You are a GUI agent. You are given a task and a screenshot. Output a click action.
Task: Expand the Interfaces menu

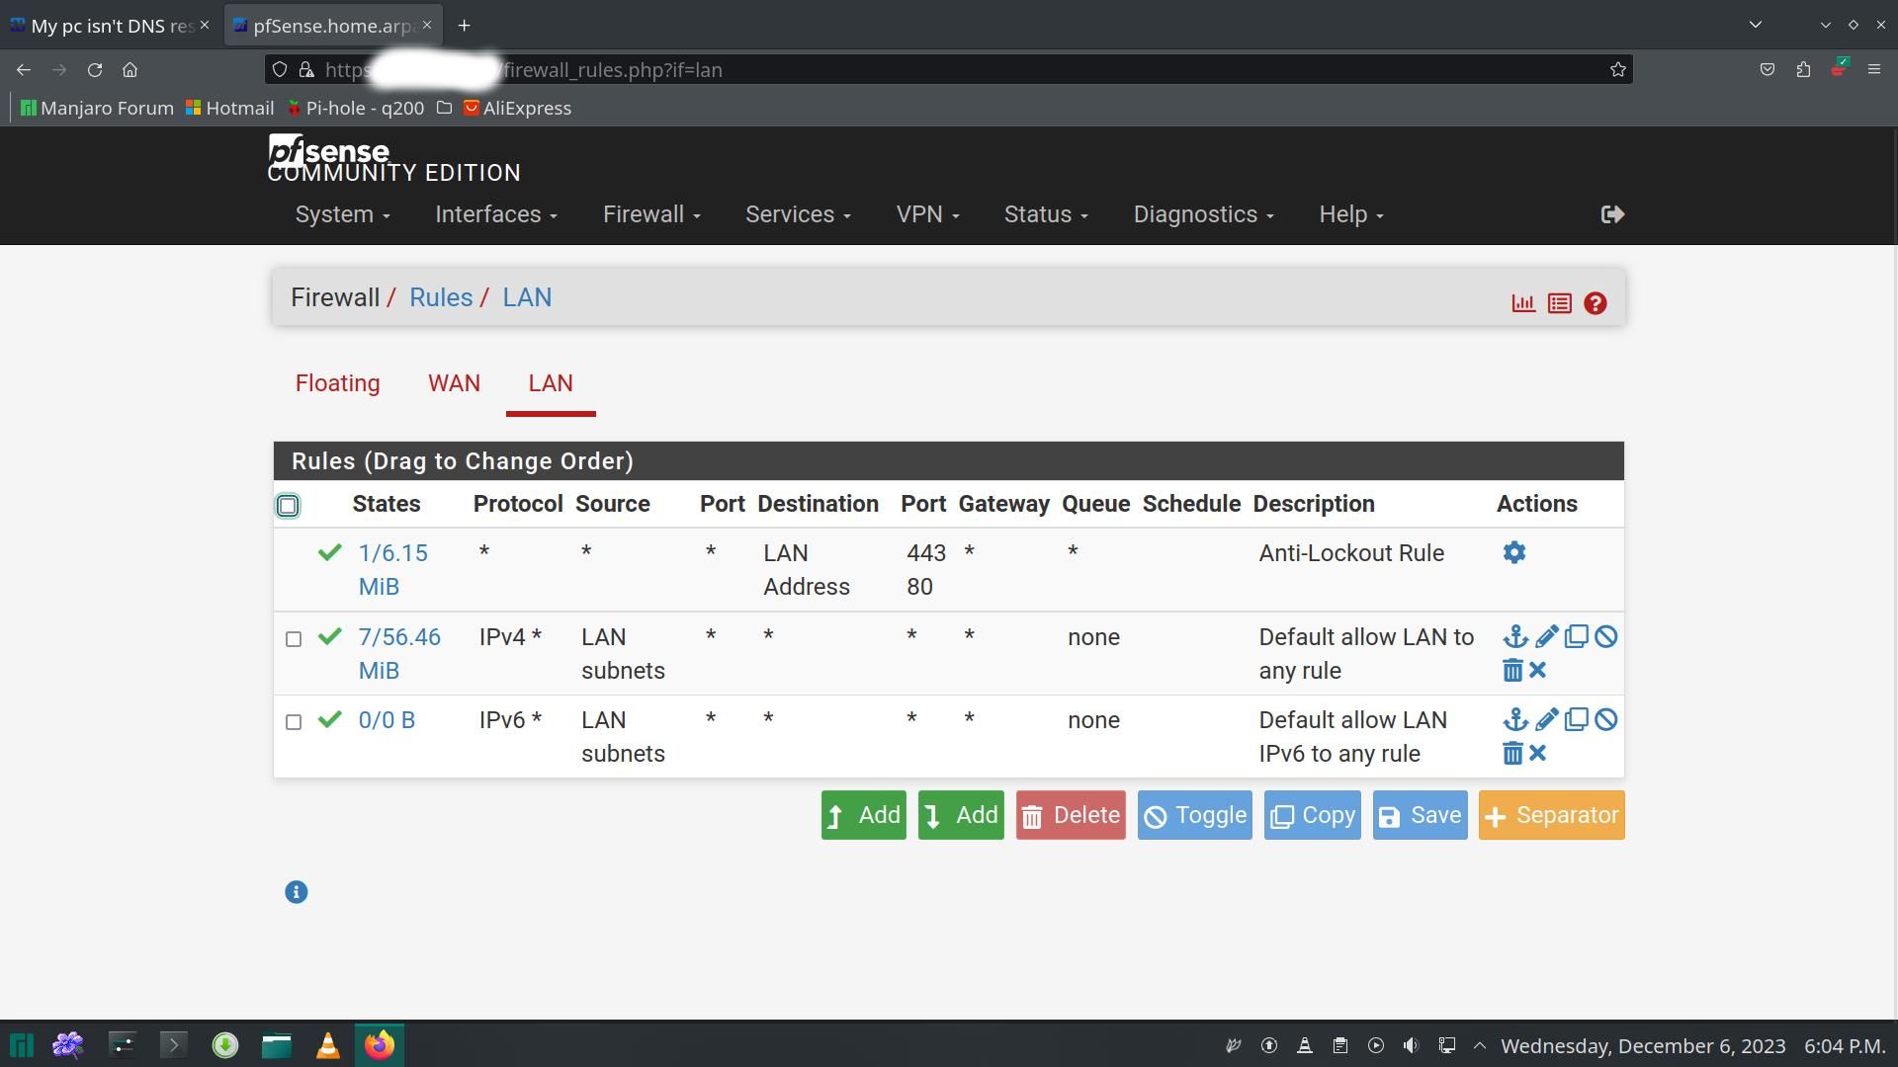pos(496,214)
